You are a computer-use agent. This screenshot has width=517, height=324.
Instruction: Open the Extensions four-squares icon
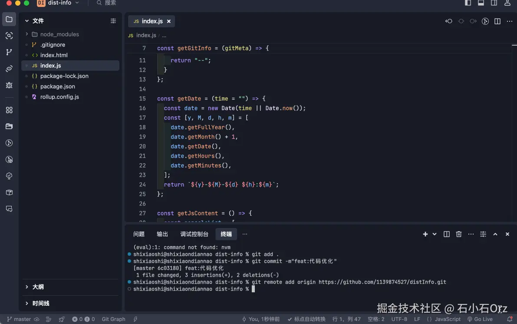9,110
